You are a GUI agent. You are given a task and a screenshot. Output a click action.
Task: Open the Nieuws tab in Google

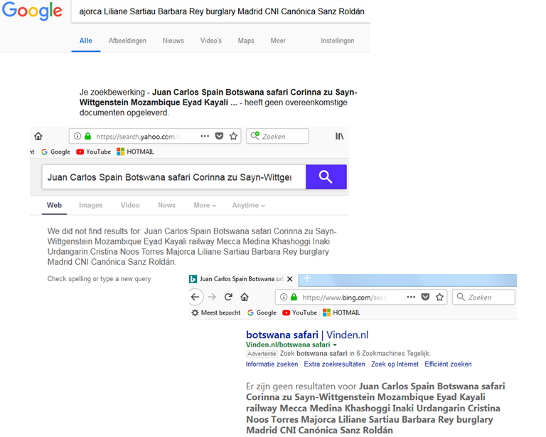click(x=173, y=41)
